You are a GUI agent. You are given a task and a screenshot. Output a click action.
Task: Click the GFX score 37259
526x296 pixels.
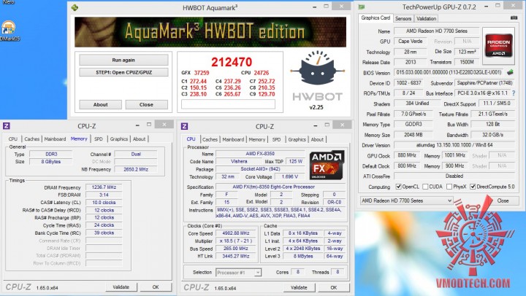point(202,73)
